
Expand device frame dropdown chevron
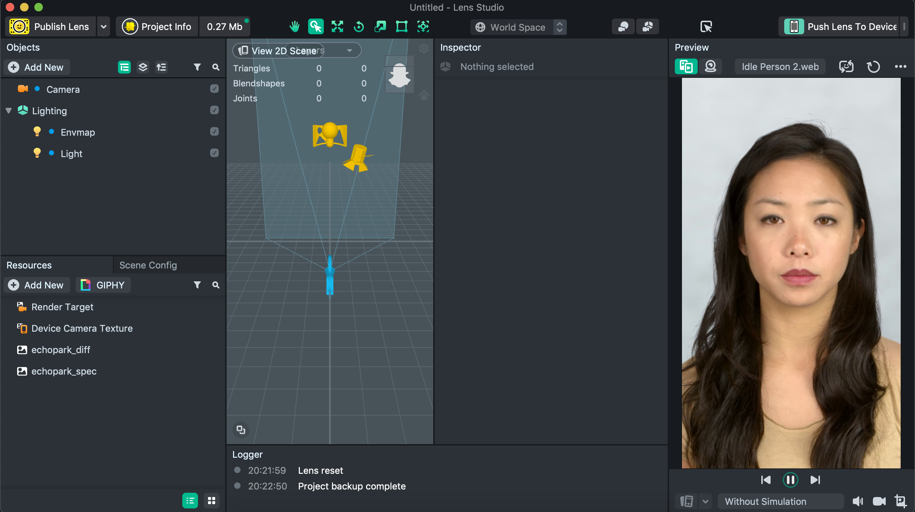click(x=706, y=501)
